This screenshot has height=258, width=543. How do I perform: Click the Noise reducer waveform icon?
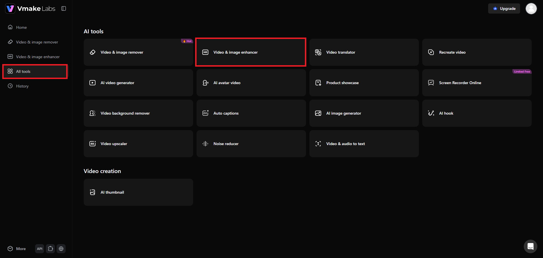(x=205, y=144)
